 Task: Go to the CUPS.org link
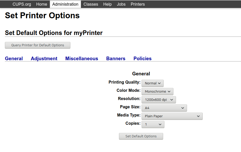click(22, 4)
